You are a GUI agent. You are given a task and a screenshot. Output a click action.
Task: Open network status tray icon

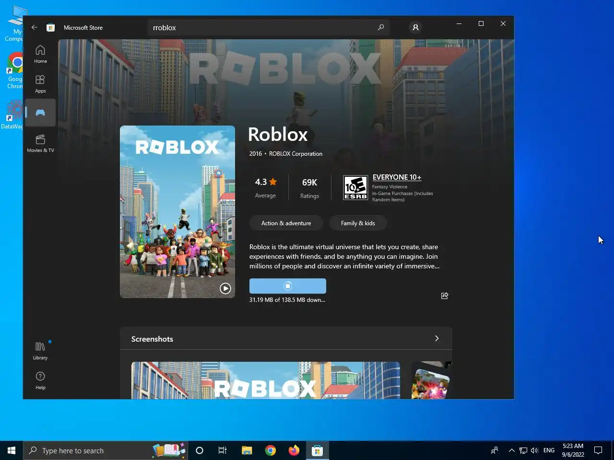523,450
